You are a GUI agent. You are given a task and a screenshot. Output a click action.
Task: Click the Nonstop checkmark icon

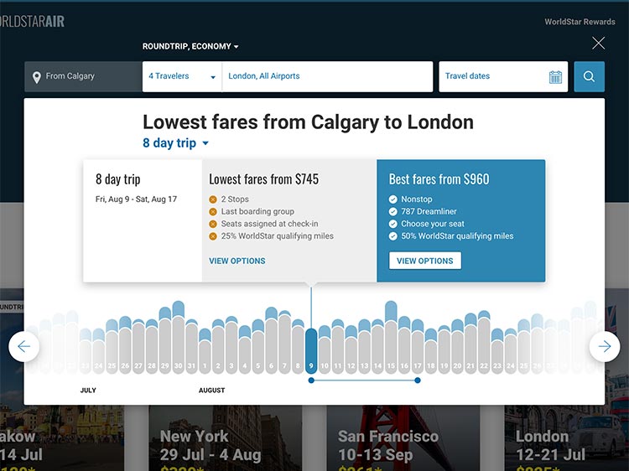(393, 199)
